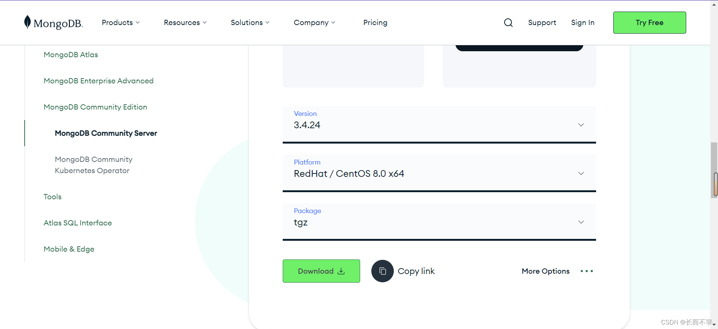The width and height of the screenshot is (718, 329).
Task: Expand the Package tgz dropdown
Action: (x=439, y=222)
